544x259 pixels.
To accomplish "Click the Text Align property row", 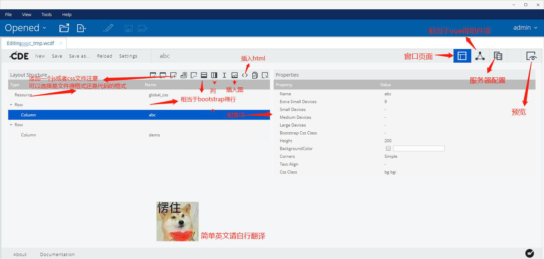I will pos(404,164).
